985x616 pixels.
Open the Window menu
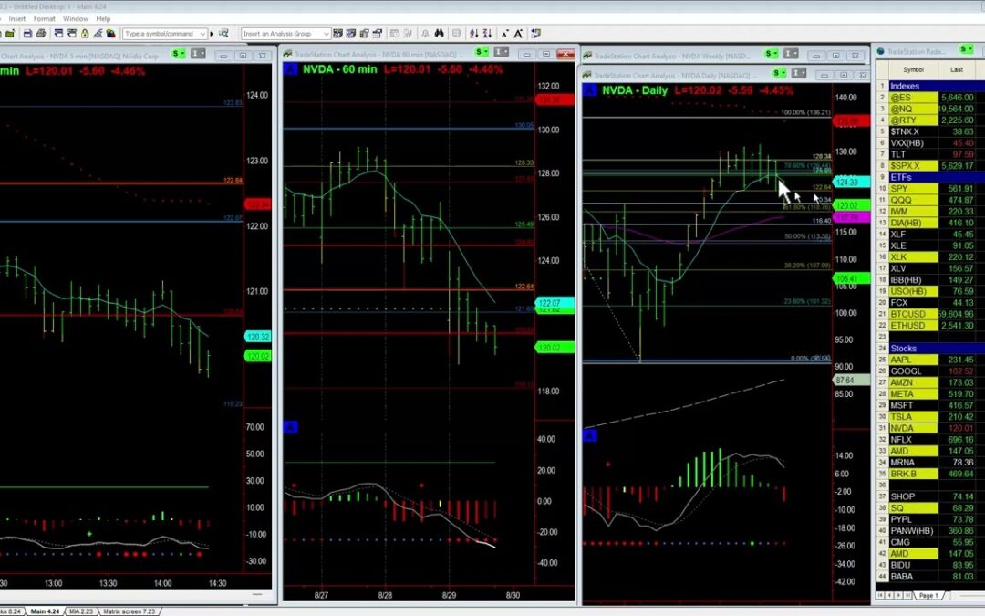point(76,18)
